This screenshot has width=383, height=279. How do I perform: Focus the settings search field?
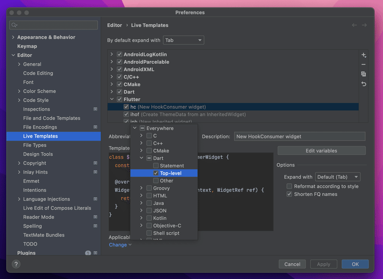pos(54,25)
